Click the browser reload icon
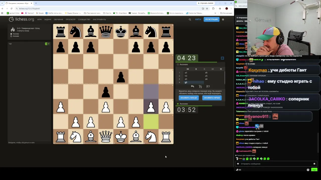The width and height of the screenshot is (321, 180). coord(11,8)
